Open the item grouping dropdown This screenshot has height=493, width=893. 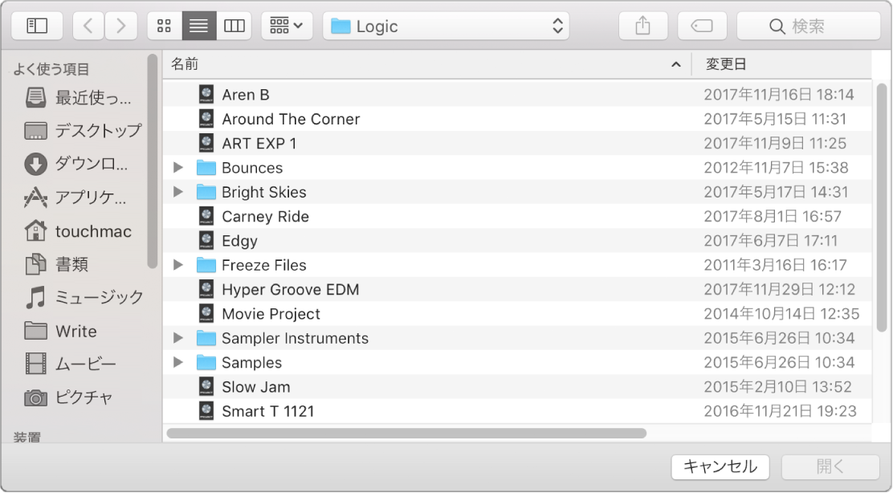pos(287,26)
